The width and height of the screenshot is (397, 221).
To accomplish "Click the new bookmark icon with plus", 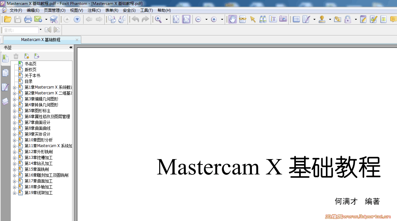I will pos(27,56).
